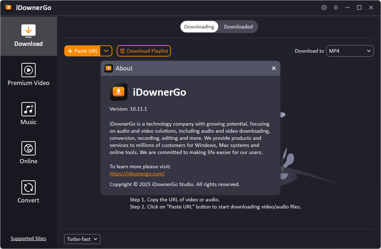Click the small app icon in About header
Image resolution: width=381 pixels, height=249 pixels.
coord(108,68)
